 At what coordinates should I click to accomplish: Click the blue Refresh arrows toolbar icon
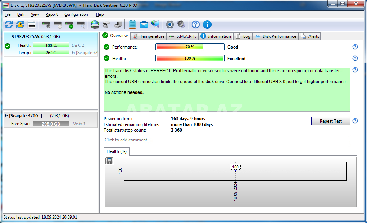click(x=9, y=24)
